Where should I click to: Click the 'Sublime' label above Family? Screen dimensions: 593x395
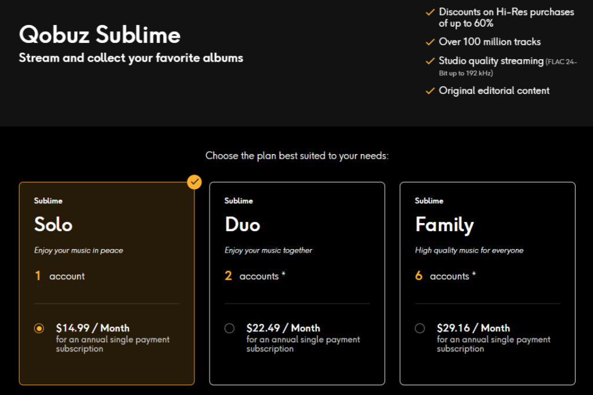(429, 201)
